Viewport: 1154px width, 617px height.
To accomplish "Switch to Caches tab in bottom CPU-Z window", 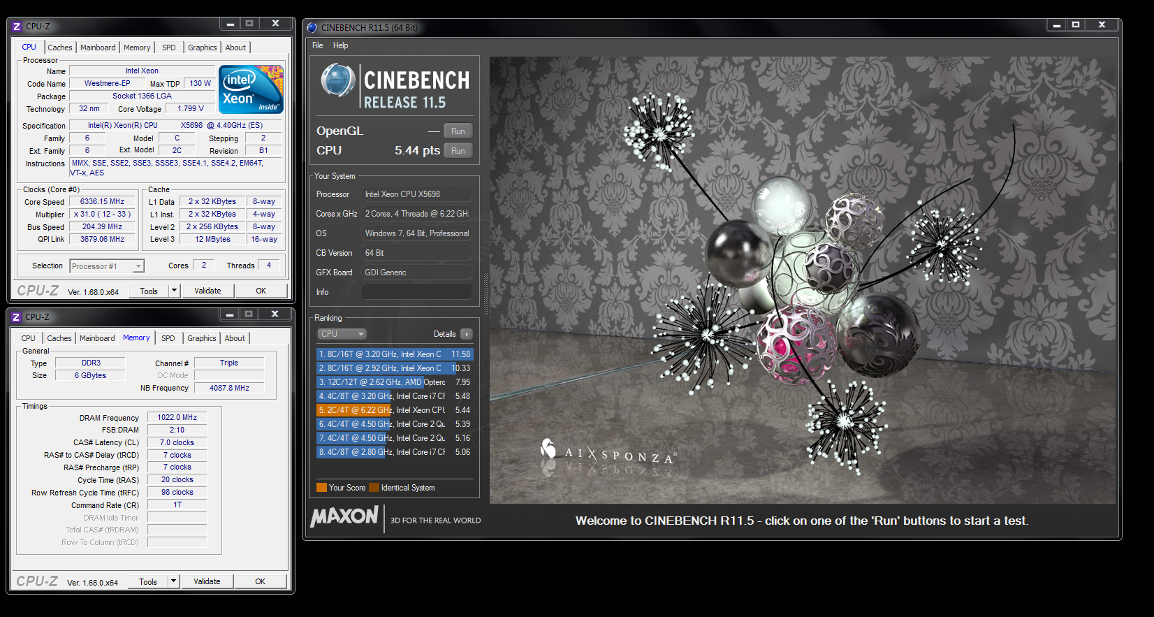I will [59, 338].
